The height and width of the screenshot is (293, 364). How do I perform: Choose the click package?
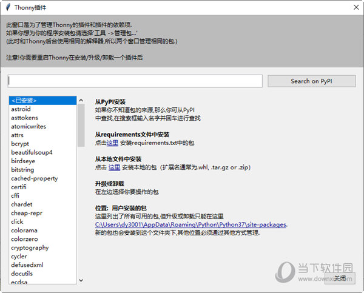coord(42,222)
